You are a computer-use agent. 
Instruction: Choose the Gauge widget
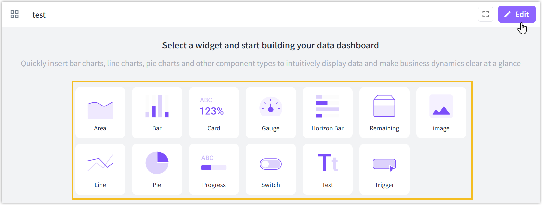[x=270, y=112]
